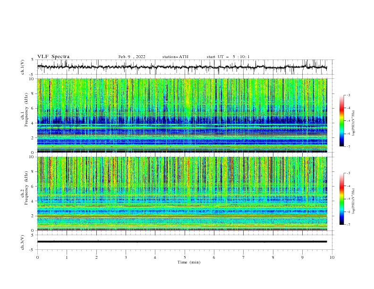The height and width of the screenshot is (289, 374).
Task: Click the 'start UT = 5 :10: 1' text
Action: click(x=228, y=57)
